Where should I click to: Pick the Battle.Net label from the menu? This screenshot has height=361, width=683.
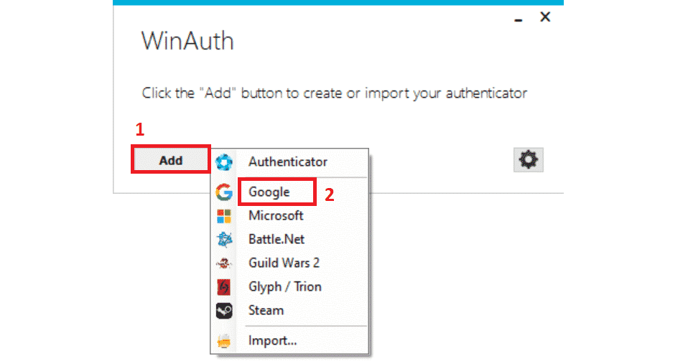tap(276, 240)
